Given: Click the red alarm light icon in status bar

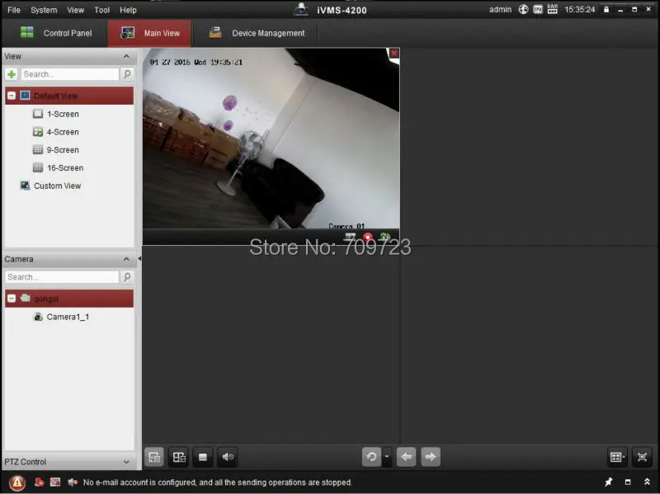Looking at the screenshot, I should coord(39,482).
